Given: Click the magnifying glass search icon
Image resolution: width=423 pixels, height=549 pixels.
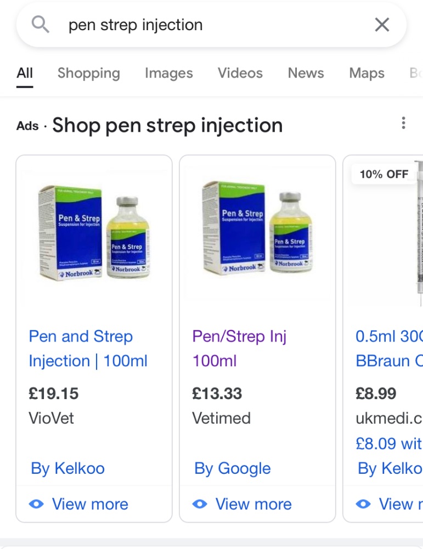Looking at the screenshot, I should (40, 25).
